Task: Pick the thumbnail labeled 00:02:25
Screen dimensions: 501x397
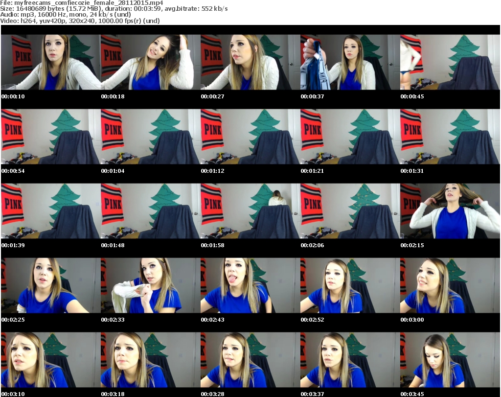Action: coord(51,285)
